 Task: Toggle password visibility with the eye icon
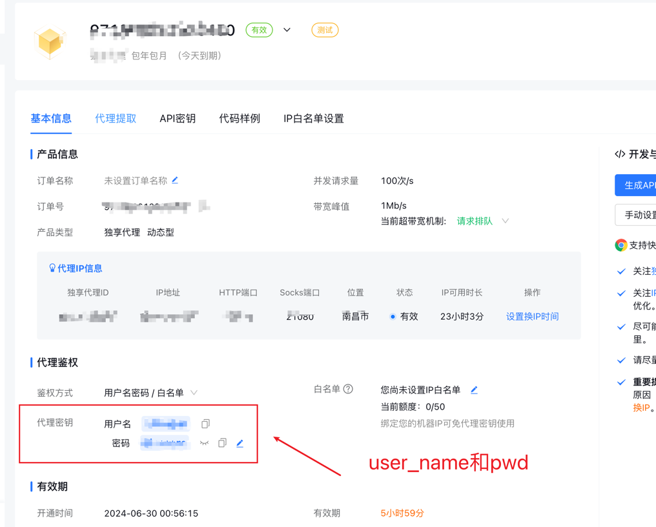[204, 443]
